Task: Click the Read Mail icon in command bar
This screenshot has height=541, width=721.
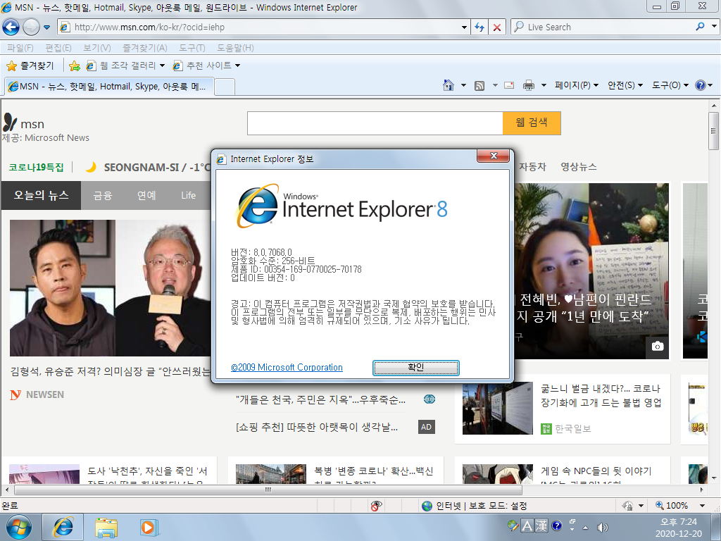Action: (509, 85)
